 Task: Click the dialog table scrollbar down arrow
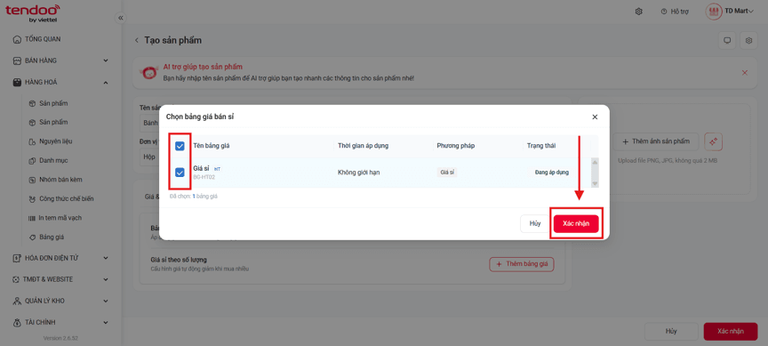pyautogui.click(x=595, y=183)
